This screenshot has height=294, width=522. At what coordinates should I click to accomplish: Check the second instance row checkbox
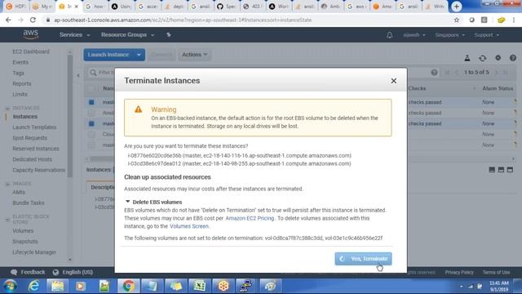click(91, 113)
